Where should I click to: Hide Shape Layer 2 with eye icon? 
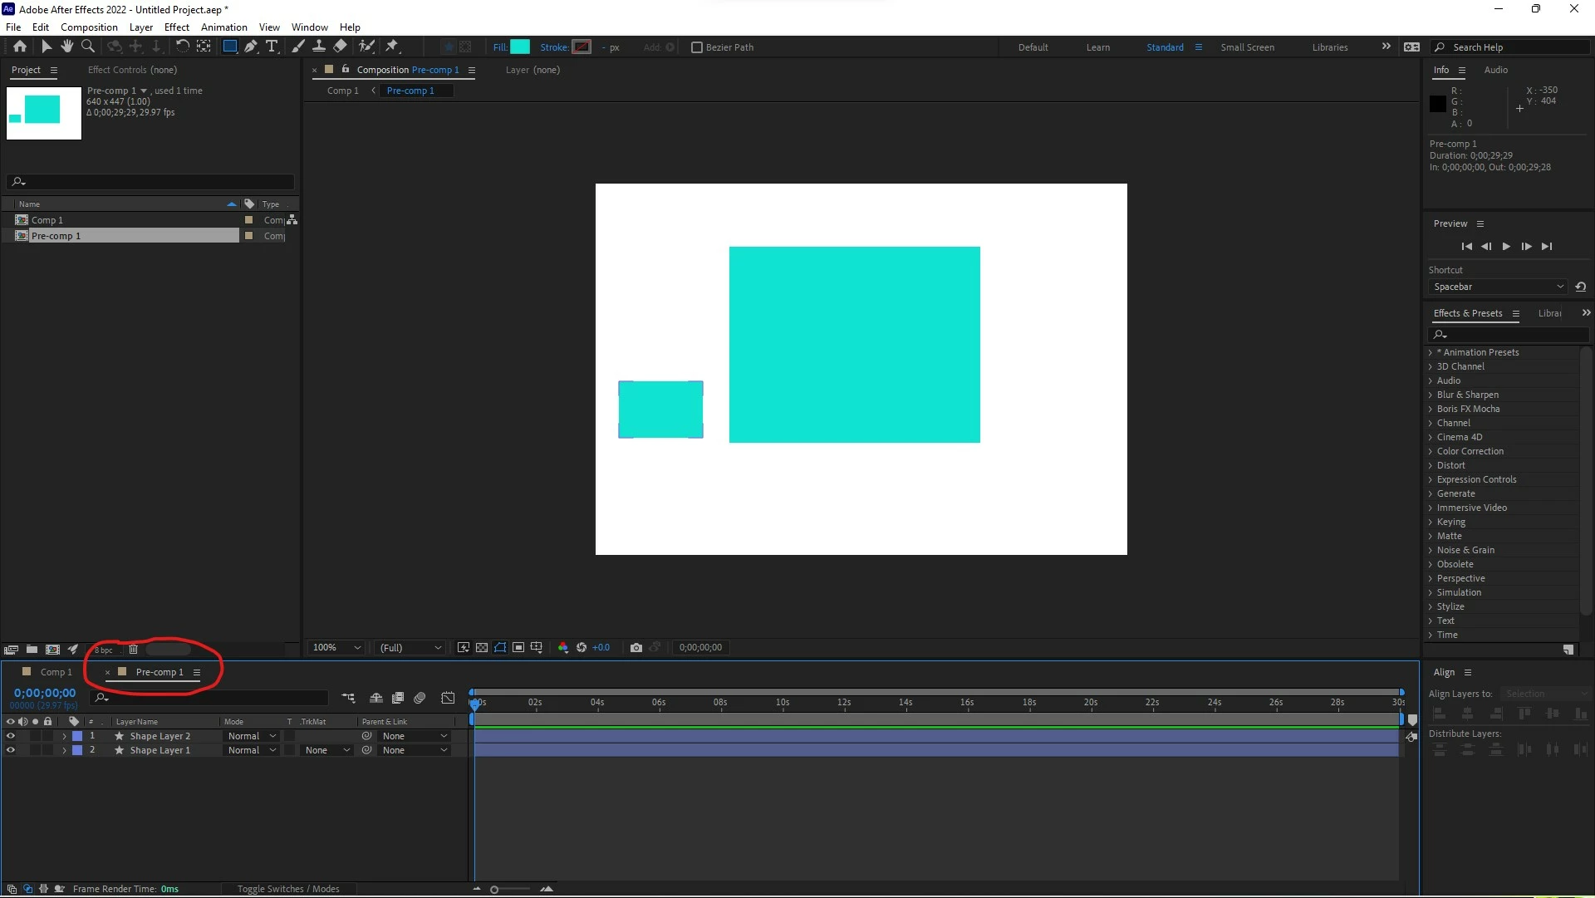click(x=11, y=736)
